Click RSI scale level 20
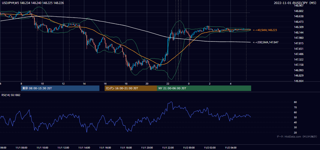The image size is (320, 150). (x=295, y=132)
